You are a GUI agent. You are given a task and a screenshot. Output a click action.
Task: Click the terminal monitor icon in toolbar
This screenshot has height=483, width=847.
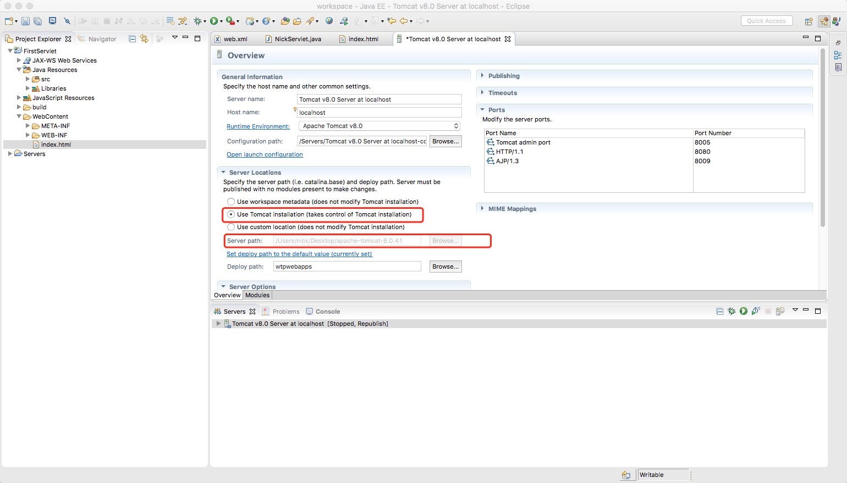[53, 21]
